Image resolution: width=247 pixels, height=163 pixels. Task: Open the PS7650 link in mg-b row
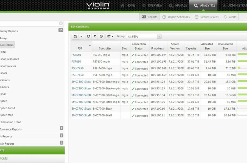[x=76, y=62]
